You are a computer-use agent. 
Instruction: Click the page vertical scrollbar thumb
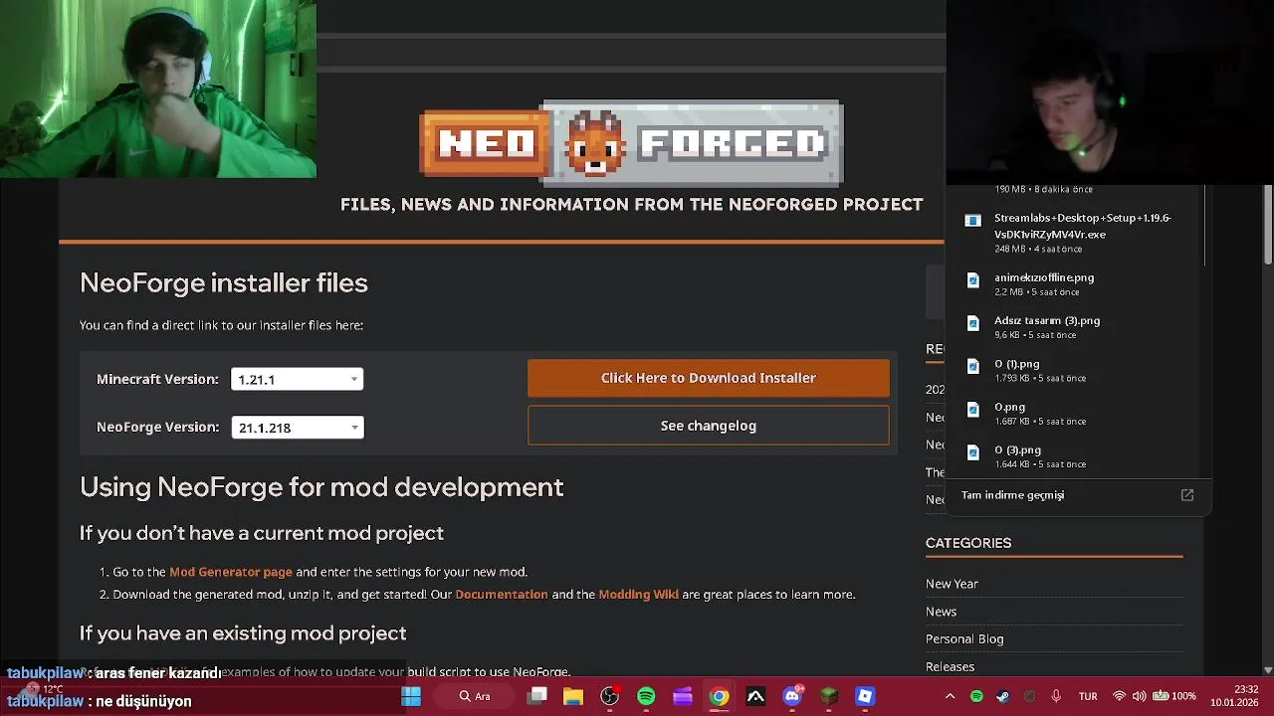(1268, 226)
